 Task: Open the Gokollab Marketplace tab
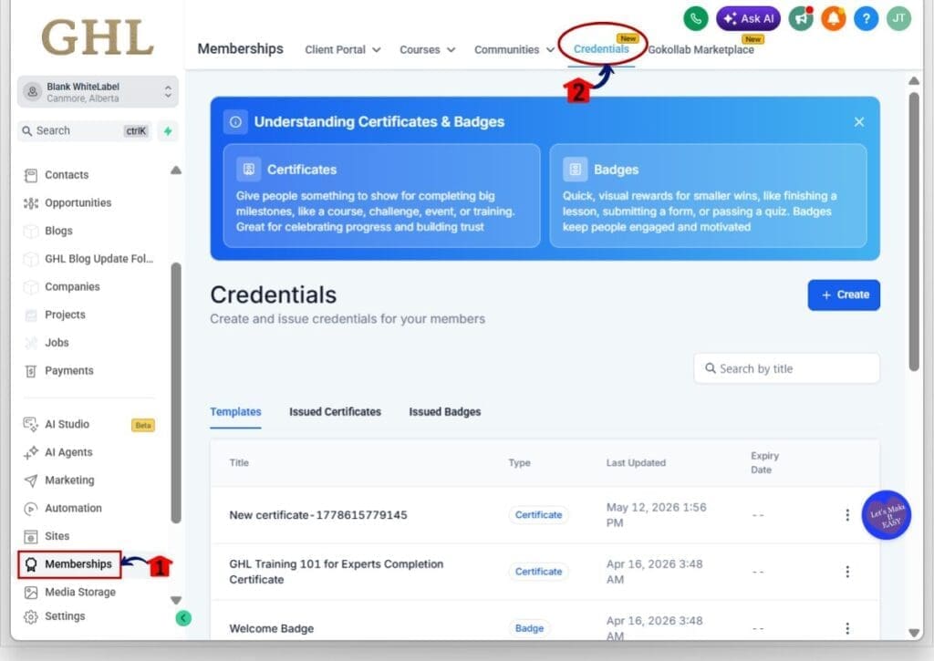(700, 50)
